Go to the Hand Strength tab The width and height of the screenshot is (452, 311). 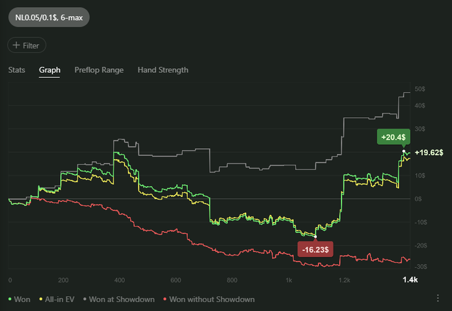(x=163, y=70)
